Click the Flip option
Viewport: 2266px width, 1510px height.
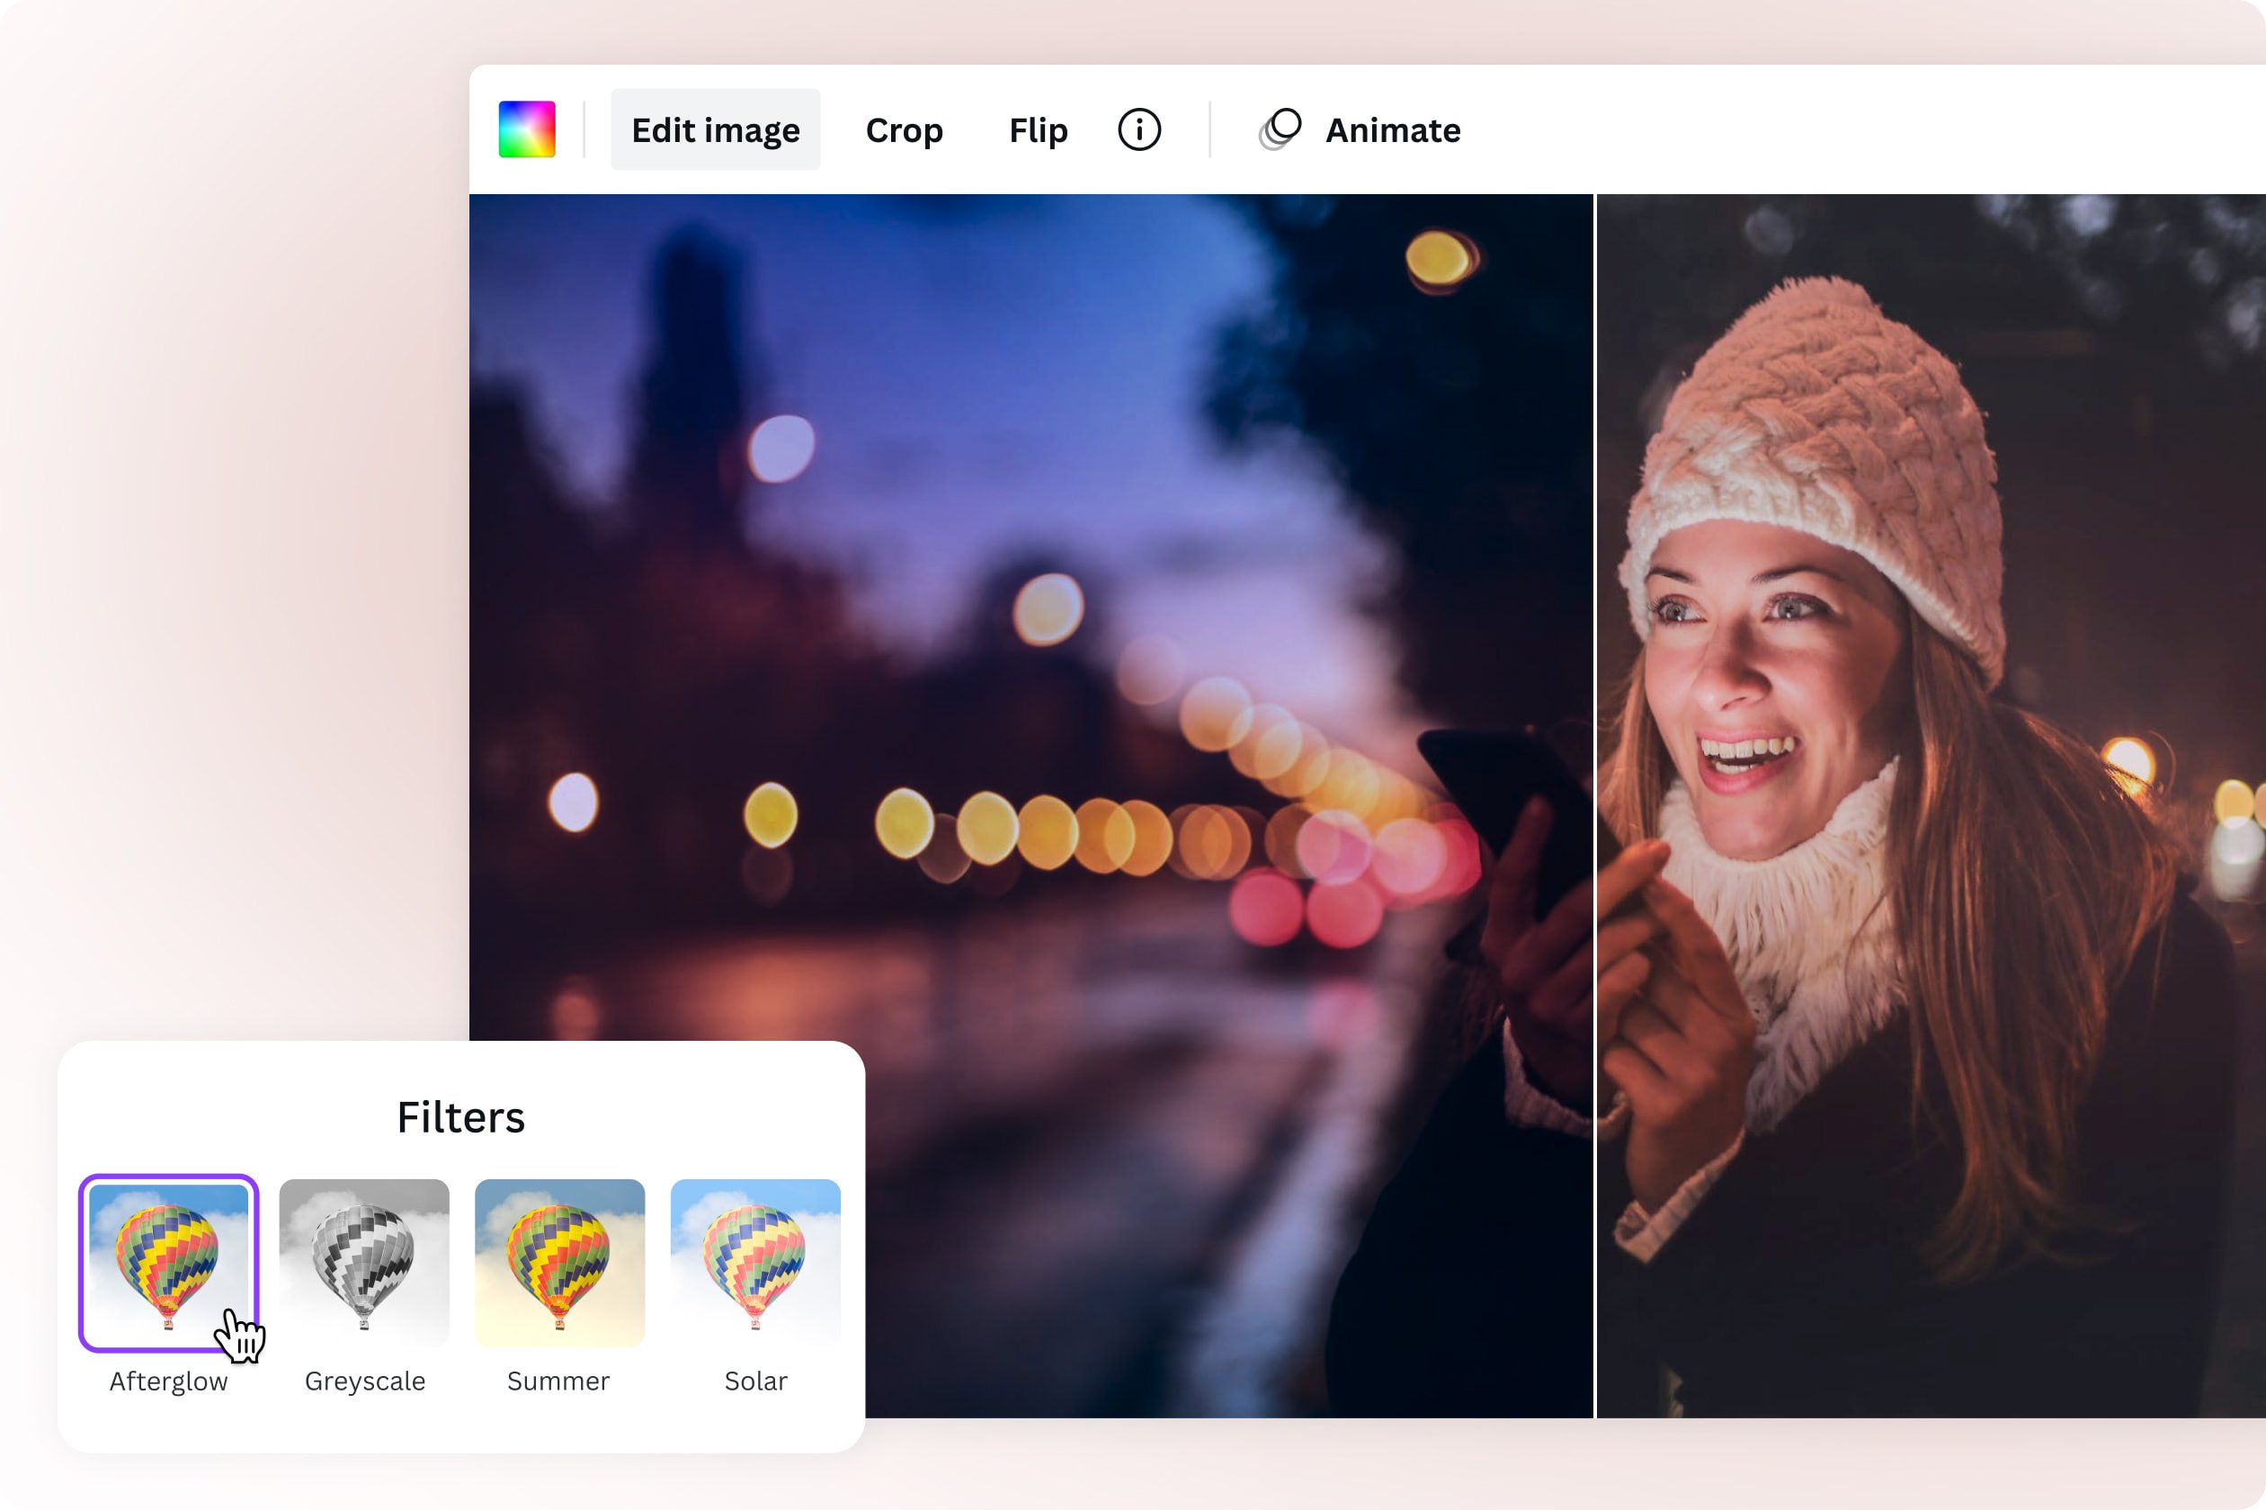[x=1038, y=129]
